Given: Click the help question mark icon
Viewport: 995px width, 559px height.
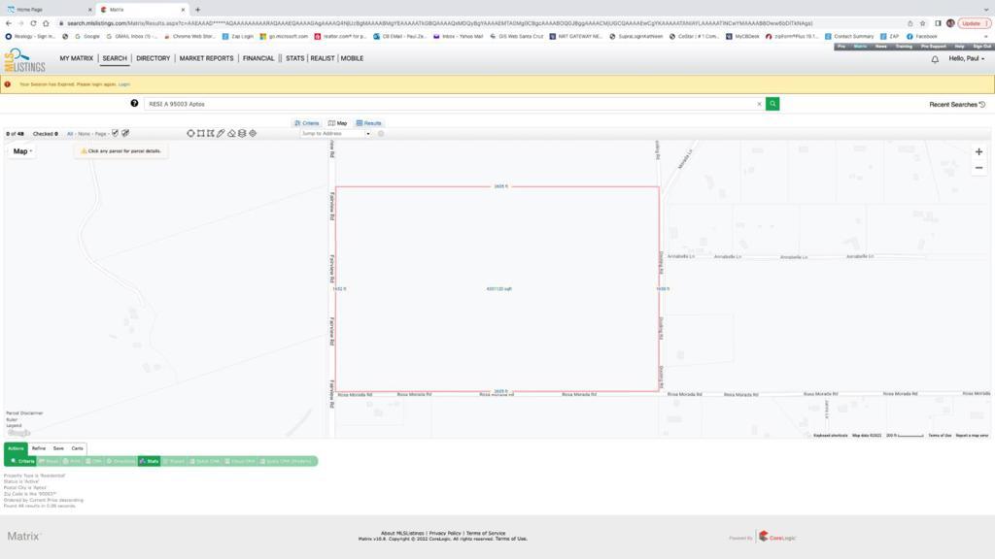Looking at the screenshot, I should point(135,103).
